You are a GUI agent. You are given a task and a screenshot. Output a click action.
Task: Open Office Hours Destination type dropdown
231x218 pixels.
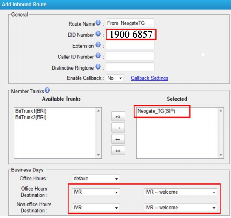[96, 192]
